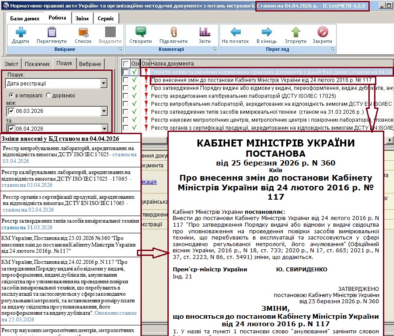The width and height of the screenshot is (394, 336).
Task: Go to start with На початок arrow
Action: 235,32
